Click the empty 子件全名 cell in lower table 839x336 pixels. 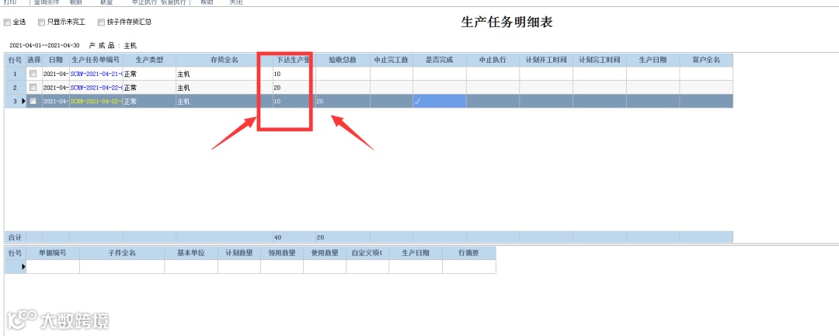point(122,267)
